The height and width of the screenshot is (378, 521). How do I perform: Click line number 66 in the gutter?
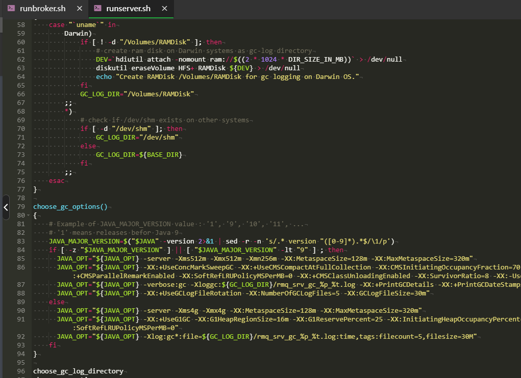click(21, 94)
